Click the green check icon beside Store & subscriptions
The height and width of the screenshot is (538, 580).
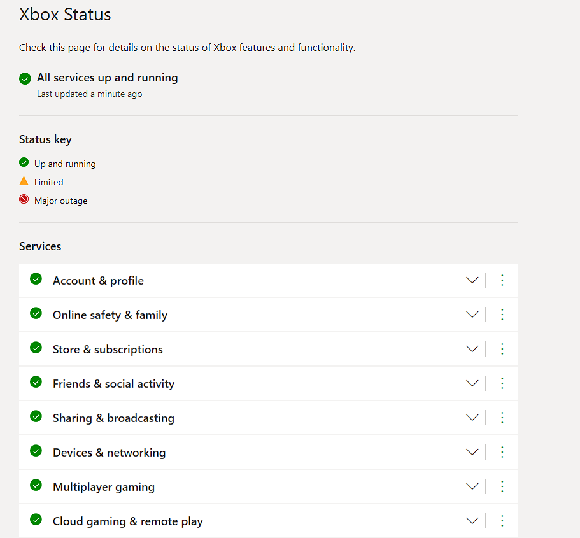[36, 348]
